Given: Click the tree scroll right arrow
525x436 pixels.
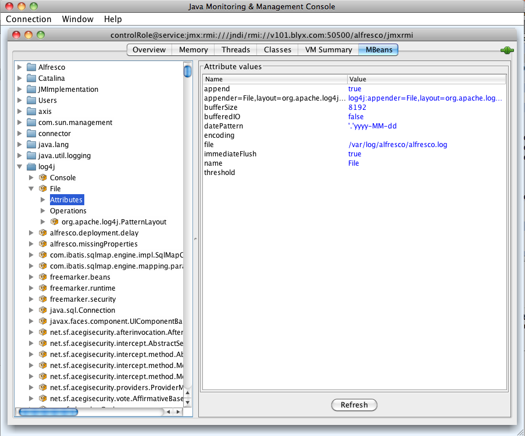Looking at the screenshot, I should click(x=178, y=412).
